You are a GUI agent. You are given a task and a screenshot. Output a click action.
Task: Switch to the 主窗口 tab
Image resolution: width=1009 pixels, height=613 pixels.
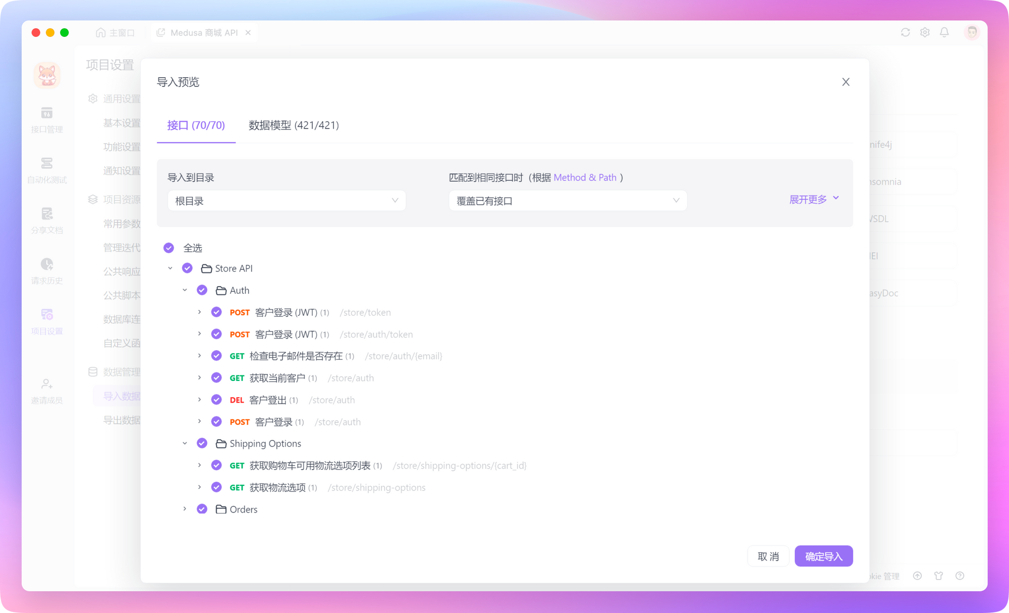(116, 32)
